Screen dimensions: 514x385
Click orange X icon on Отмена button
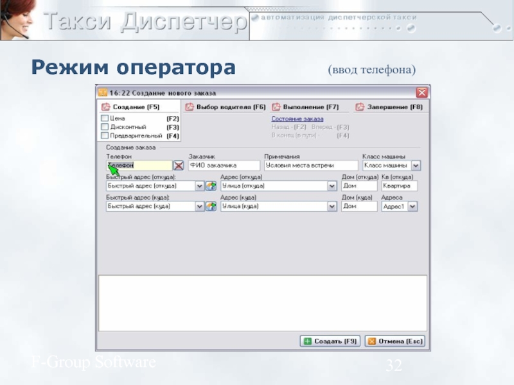click(x=372, y=341)
